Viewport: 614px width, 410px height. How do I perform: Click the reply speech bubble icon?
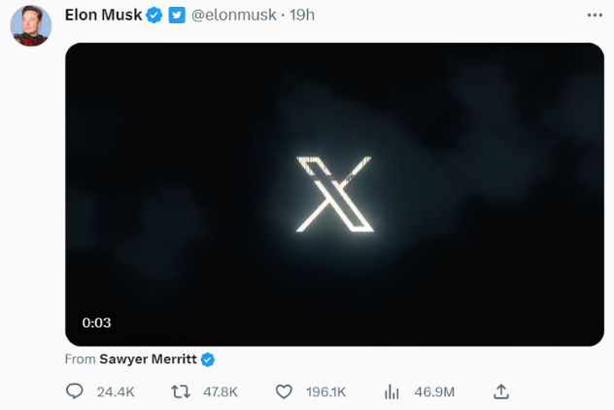pos(76,392)
